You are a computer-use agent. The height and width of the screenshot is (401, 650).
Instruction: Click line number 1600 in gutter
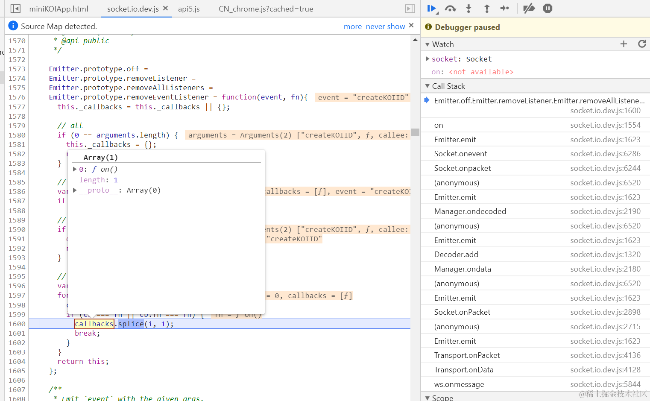(17, 324)
